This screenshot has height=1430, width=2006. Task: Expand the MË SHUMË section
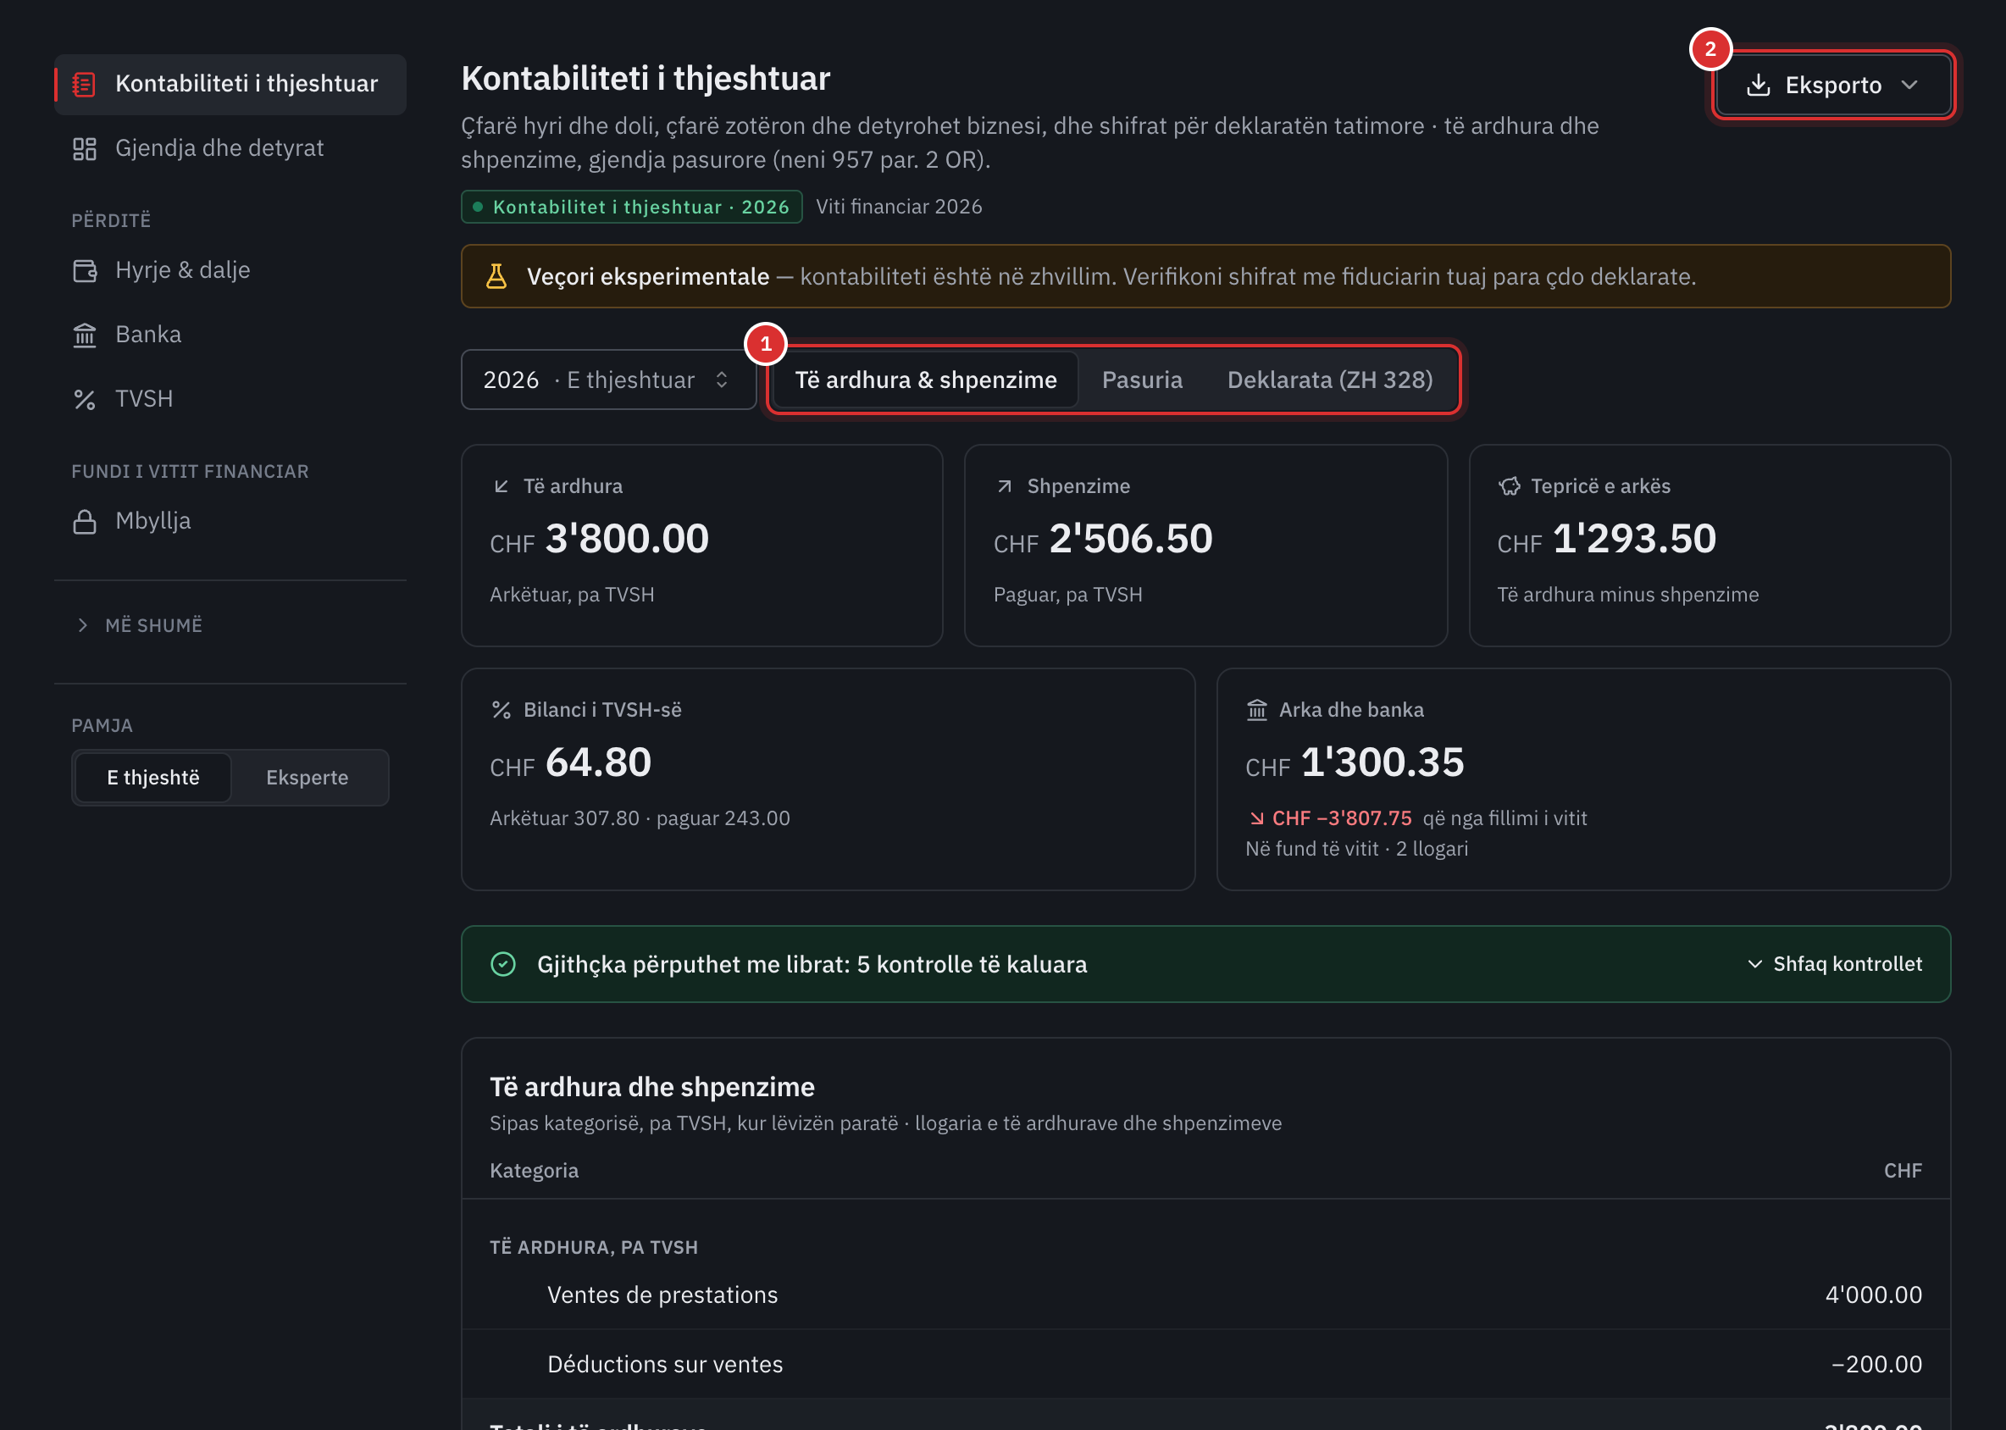(x=139, y=625)
